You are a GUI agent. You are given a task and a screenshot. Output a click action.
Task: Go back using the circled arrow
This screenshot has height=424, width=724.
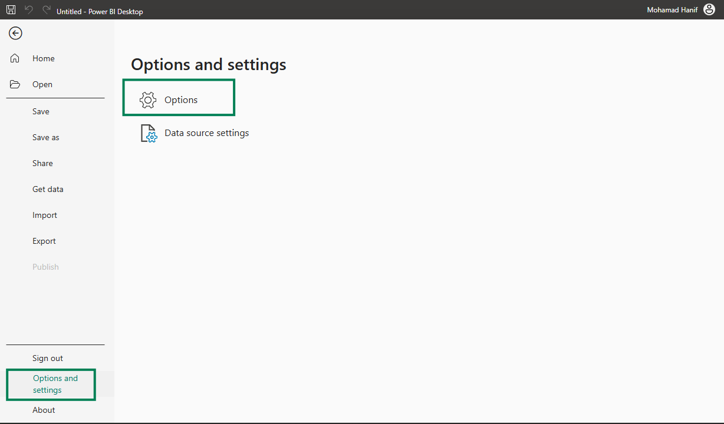coord(15,33)
